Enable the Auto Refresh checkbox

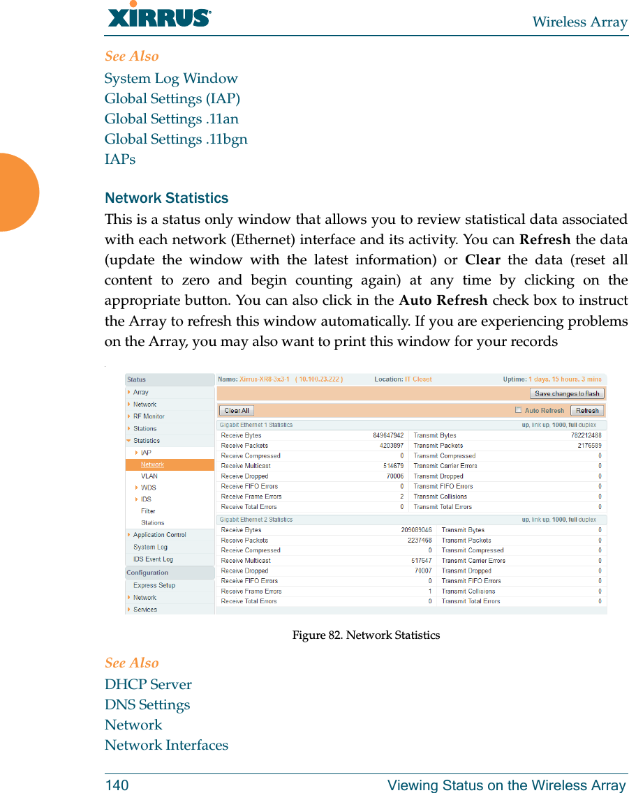(x=517, y=410)
